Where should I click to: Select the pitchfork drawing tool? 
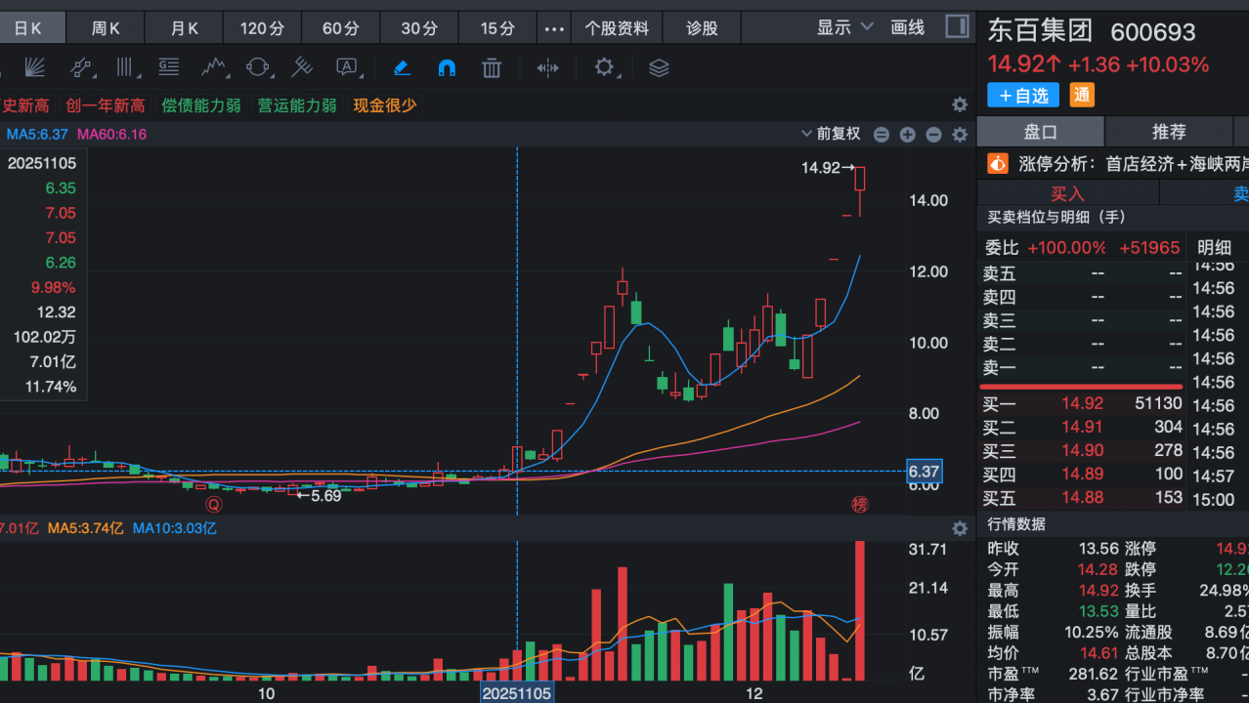coord(302,67)
